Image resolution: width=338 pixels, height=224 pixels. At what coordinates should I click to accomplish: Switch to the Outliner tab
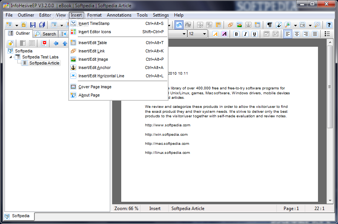[19, 33]
